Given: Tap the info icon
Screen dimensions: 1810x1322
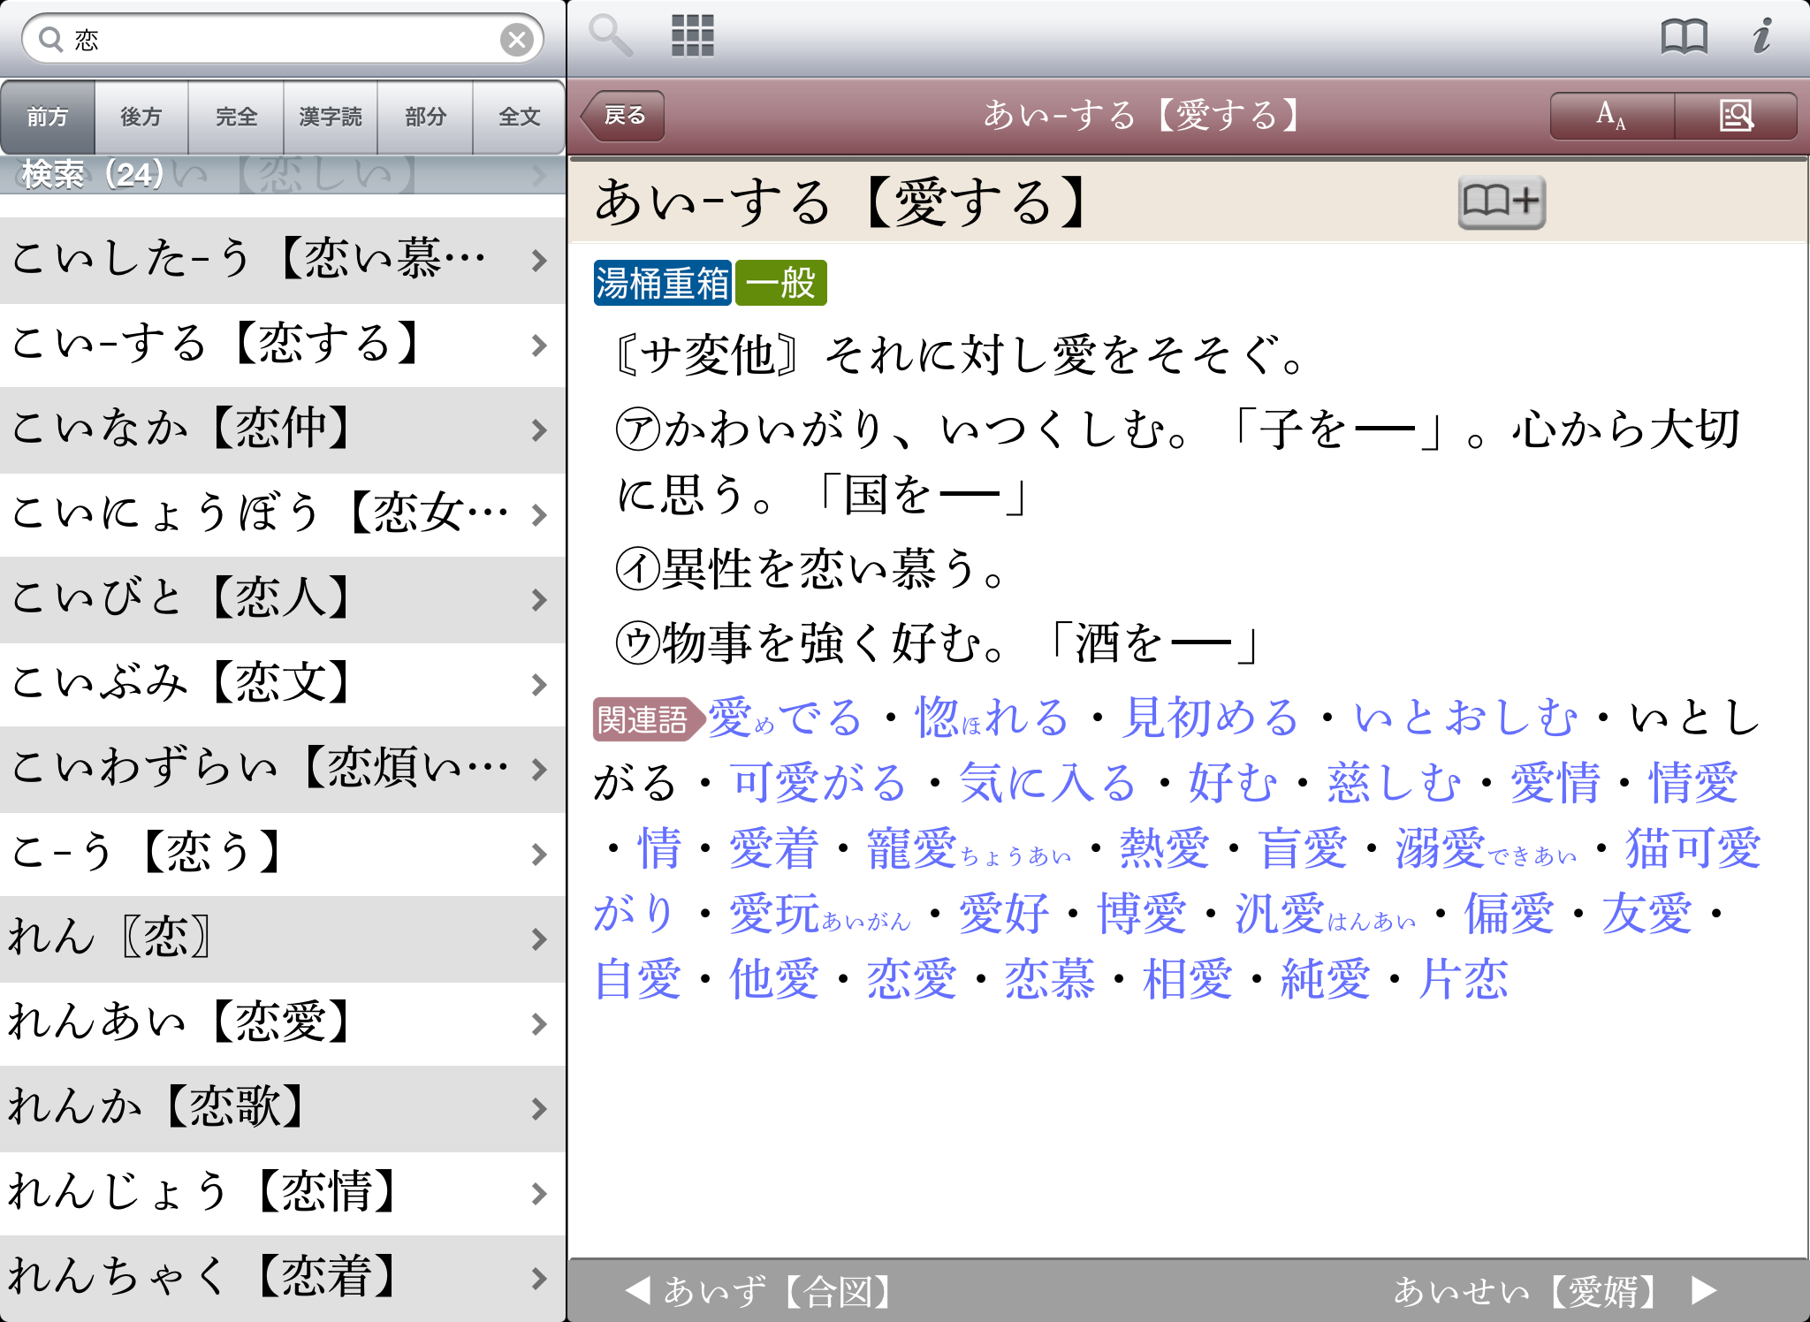Looking at the screenshot, I should [x=1761, y=36].
